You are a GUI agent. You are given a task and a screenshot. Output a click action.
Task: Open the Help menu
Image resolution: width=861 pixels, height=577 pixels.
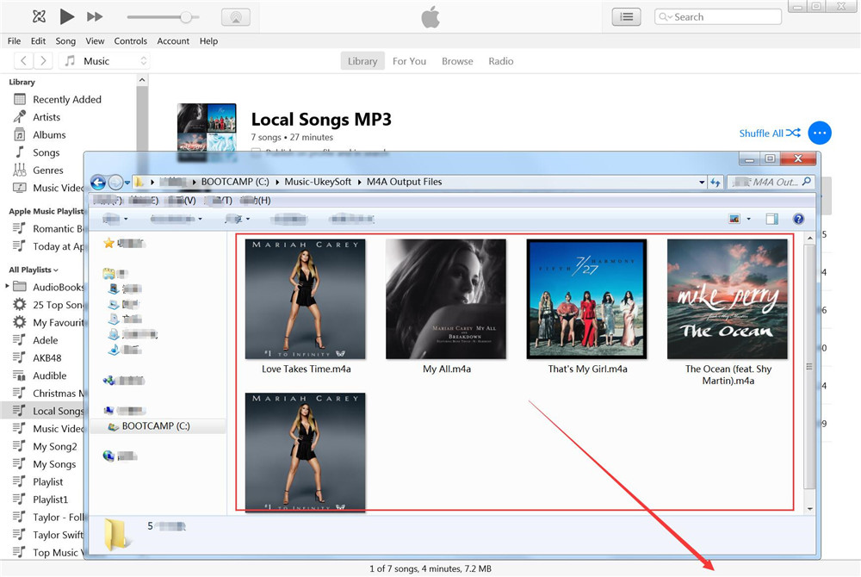pos(208,41)
